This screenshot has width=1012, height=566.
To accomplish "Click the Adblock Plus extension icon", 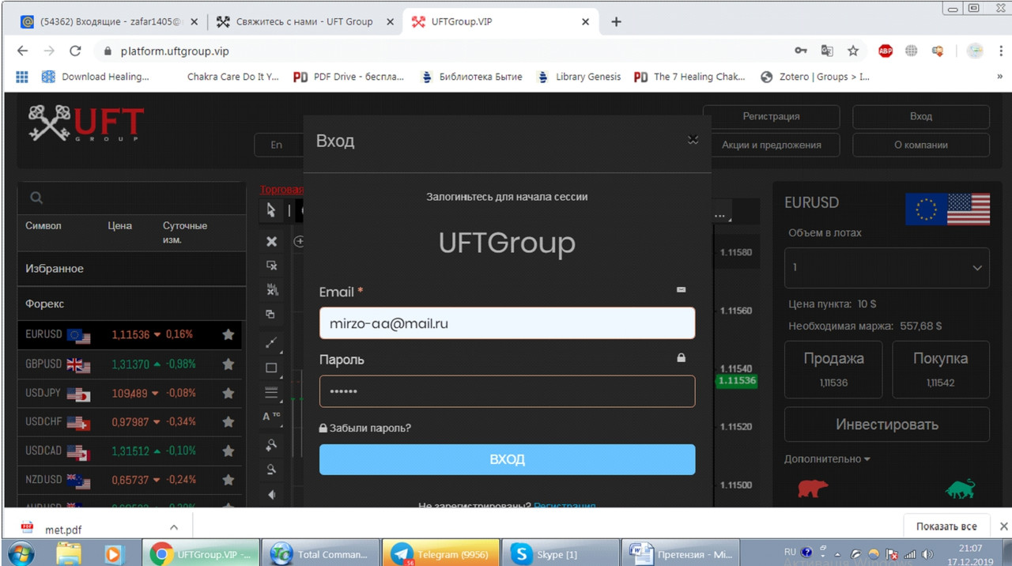I will (x=885, y=51).
